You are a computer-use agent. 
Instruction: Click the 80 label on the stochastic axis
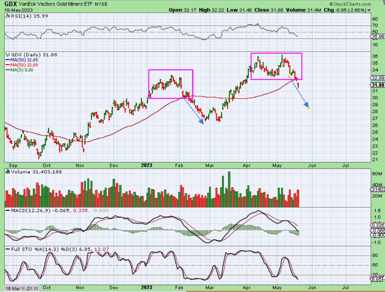[375, 255]
